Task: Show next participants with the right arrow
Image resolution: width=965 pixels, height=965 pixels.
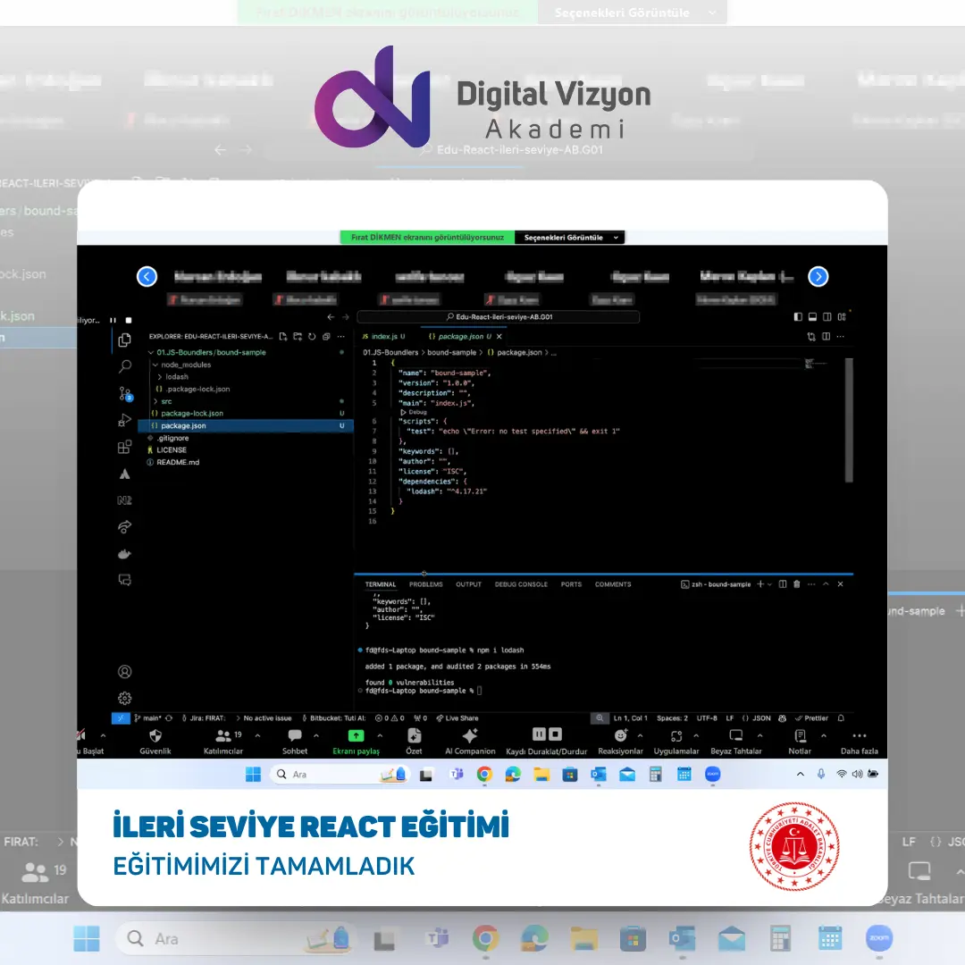Action: coord(818,277)
